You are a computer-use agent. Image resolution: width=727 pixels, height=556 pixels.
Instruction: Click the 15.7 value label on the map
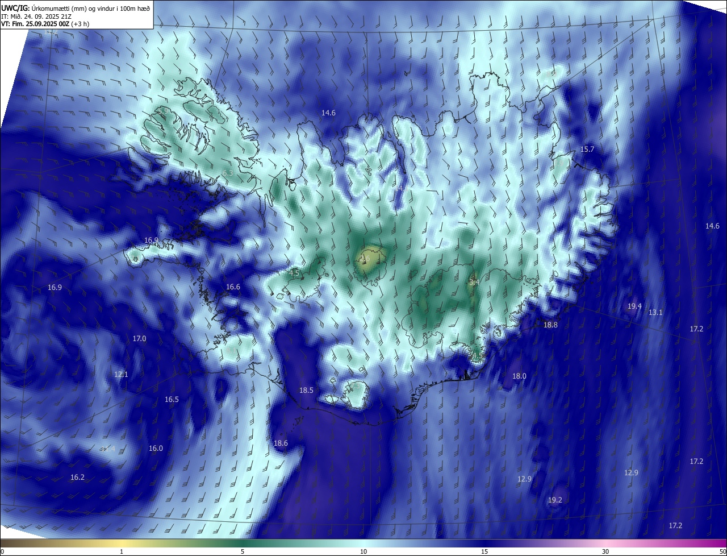(x=587, y=150)
